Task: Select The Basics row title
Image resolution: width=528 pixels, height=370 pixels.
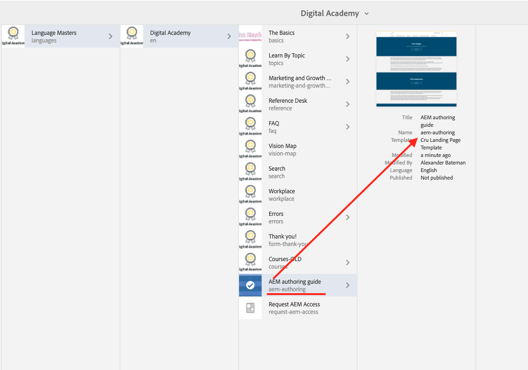Action: pos(281,33)
